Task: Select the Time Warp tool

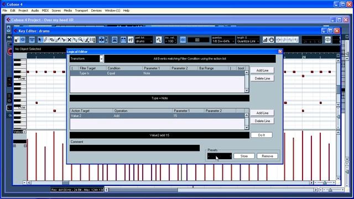Action: click(93, 40)
